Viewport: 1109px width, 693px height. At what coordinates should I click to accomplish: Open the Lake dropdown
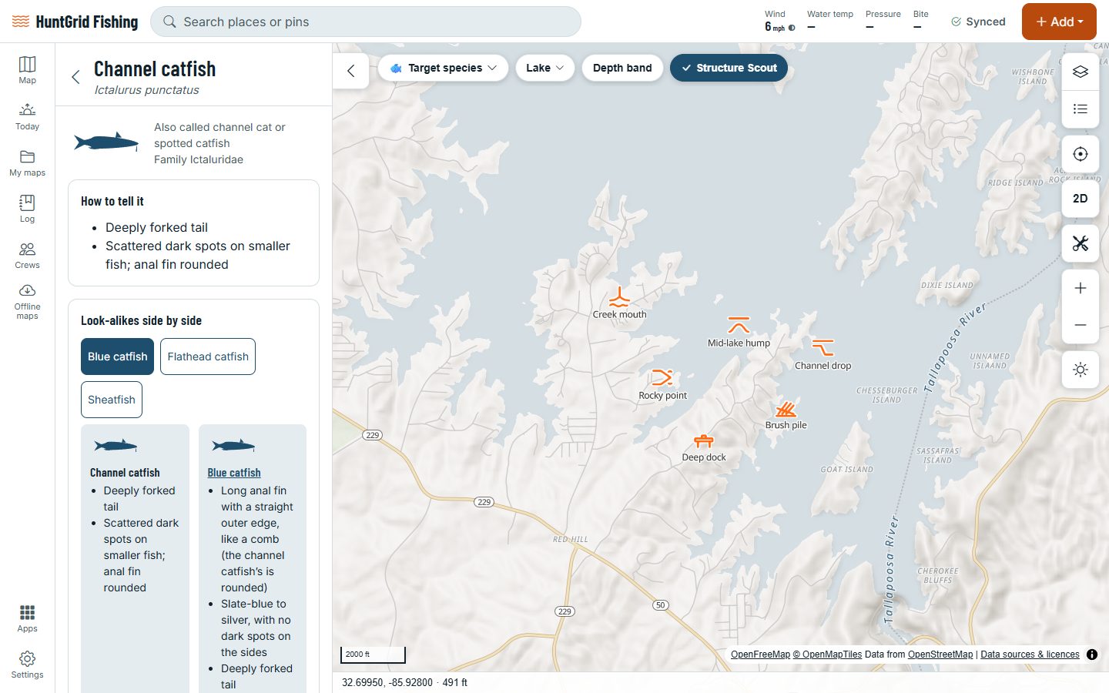coord(544,68)
